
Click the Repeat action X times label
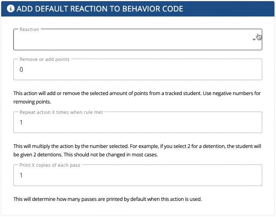pyautogui.click(x=61, y=112)
